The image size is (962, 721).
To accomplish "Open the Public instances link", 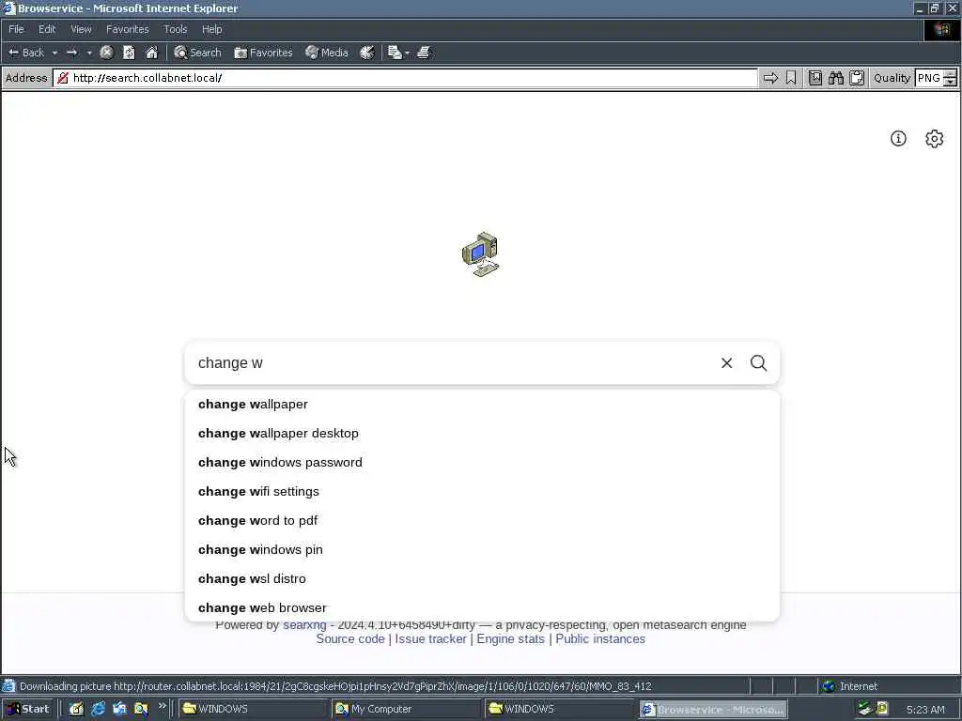I will tap(600, 638).
